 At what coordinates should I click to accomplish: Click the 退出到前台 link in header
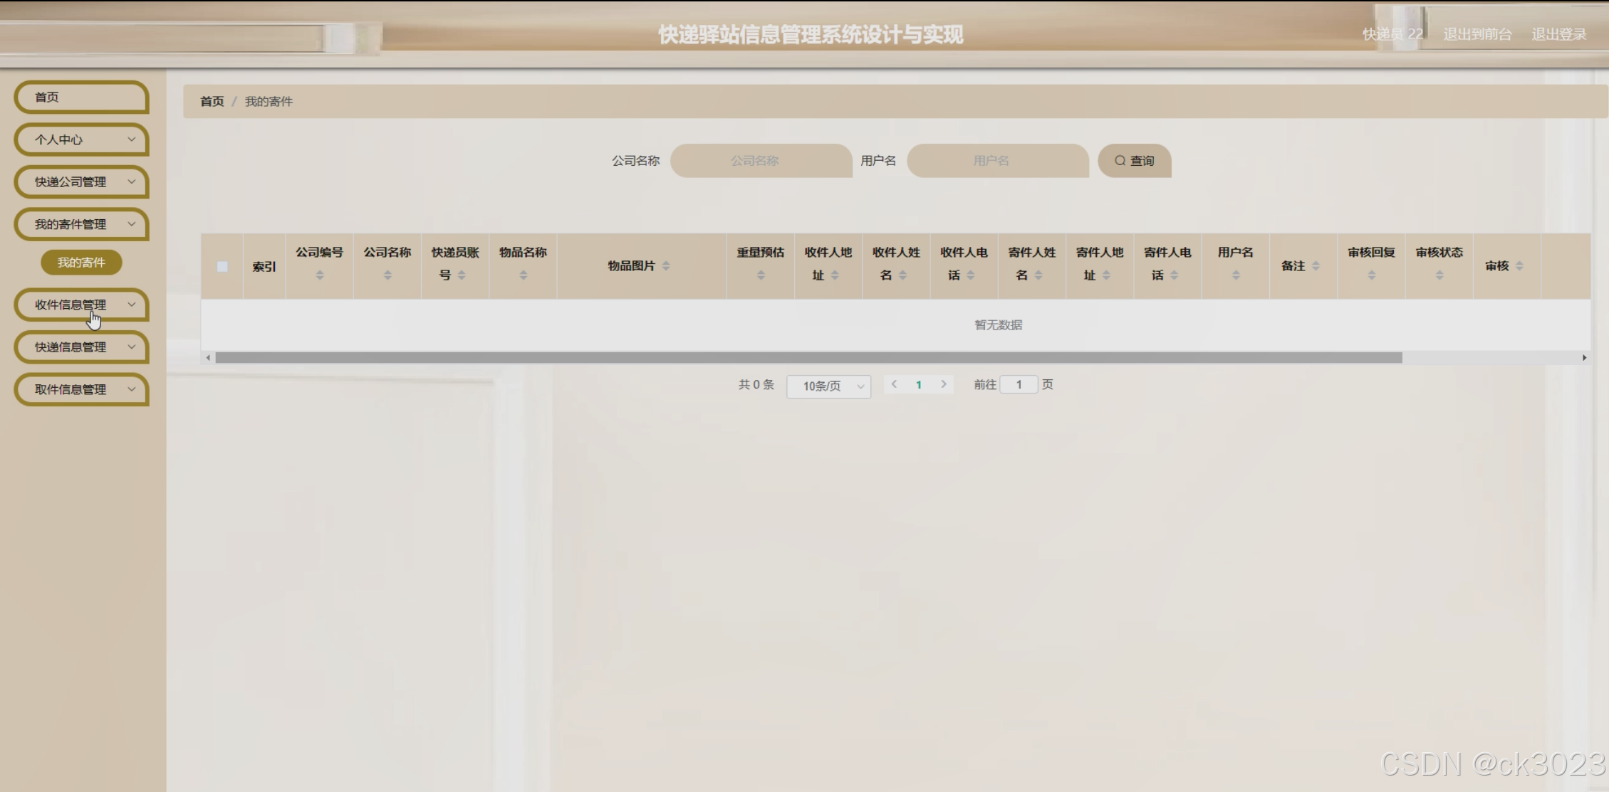coord(1477,34)
